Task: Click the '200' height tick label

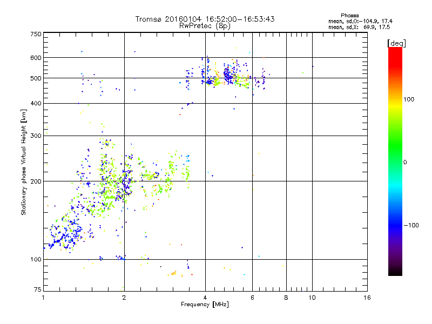Action: click(36, 181)
